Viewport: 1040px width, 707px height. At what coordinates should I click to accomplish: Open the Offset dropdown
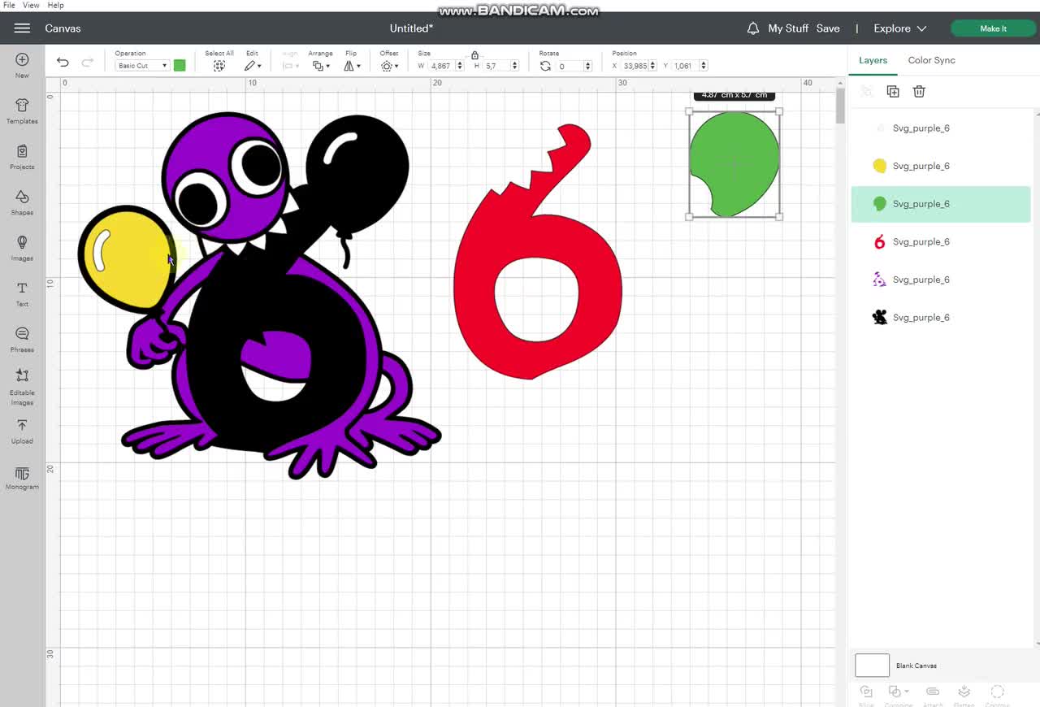tap(390, 66)
